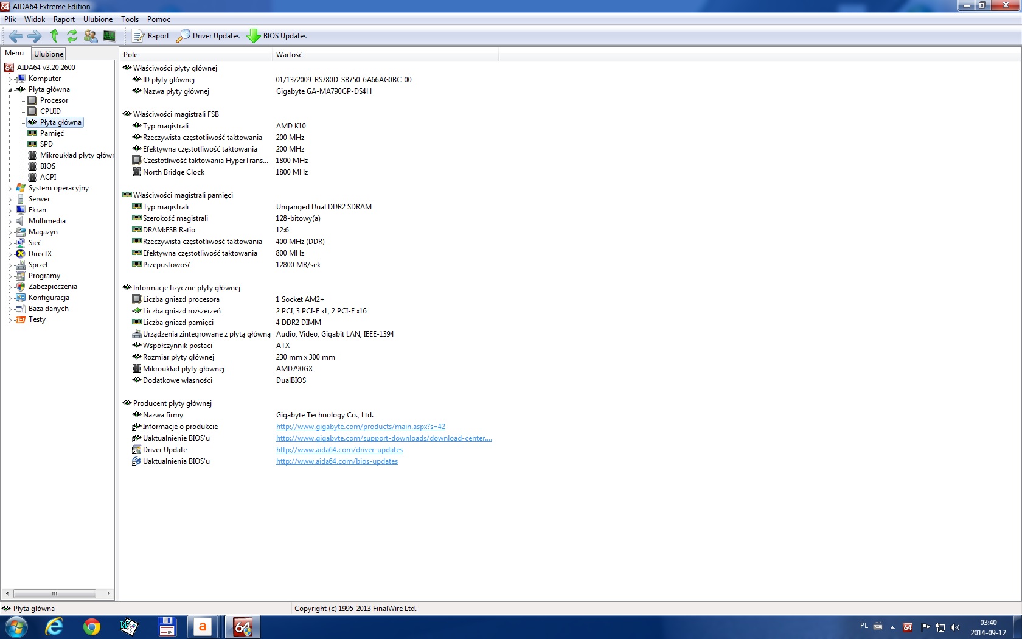1022x639 pixels.
Task: Click the Wartość column header
Action: point(385,55)
